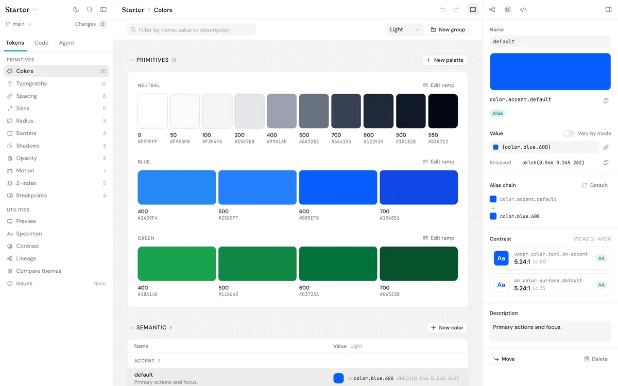Select the Green 400 swatch #18A14D

pos(177,264)
